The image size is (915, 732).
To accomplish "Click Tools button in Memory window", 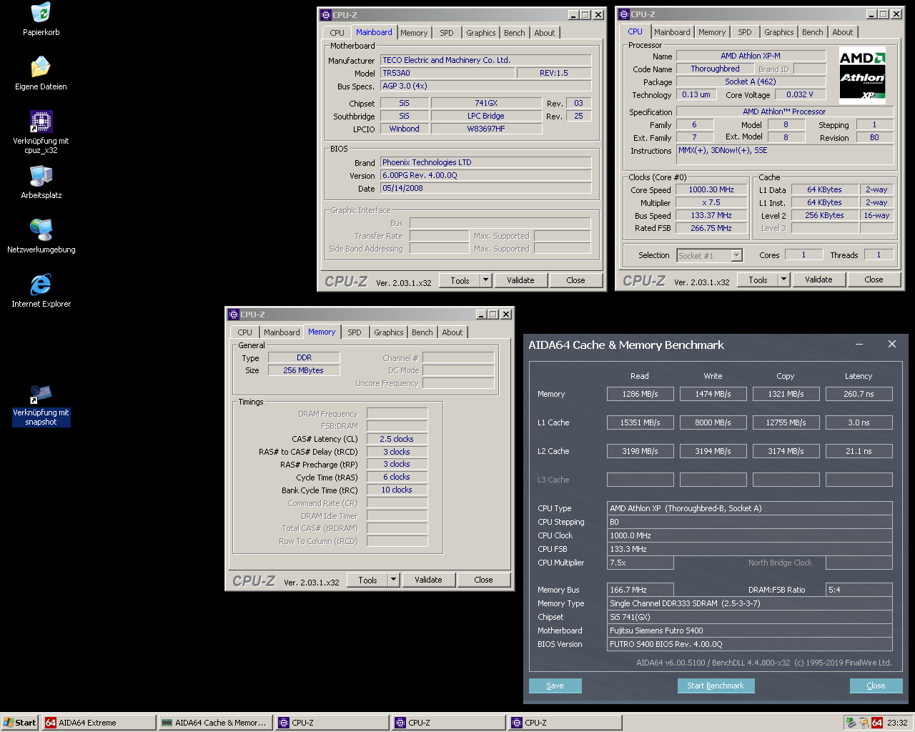I will point(367,580).
